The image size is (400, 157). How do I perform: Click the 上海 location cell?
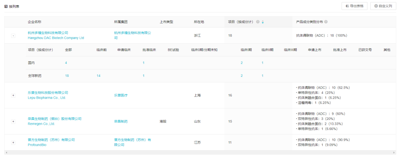(197, 95)
